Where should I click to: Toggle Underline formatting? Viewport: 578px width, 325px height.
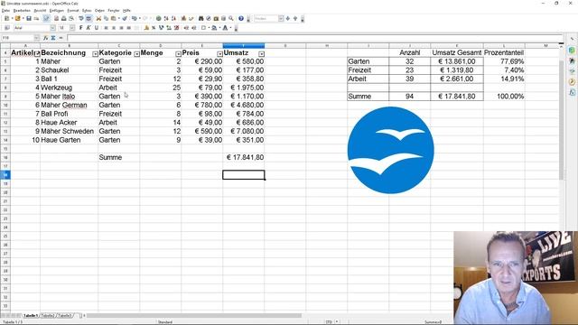(x=97, y=28)
